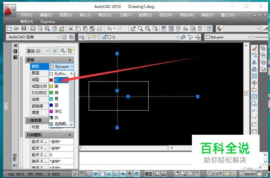This screenshot has height=178, width=270.
Task: Click the vertical line's top grip
Action: pyautogui.click(x=117, y=54)
